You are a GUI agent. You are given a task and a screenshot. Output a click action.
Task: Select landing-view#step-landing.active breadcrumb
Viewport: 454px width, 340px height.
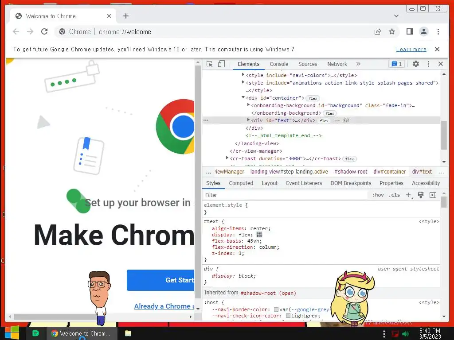289,171
